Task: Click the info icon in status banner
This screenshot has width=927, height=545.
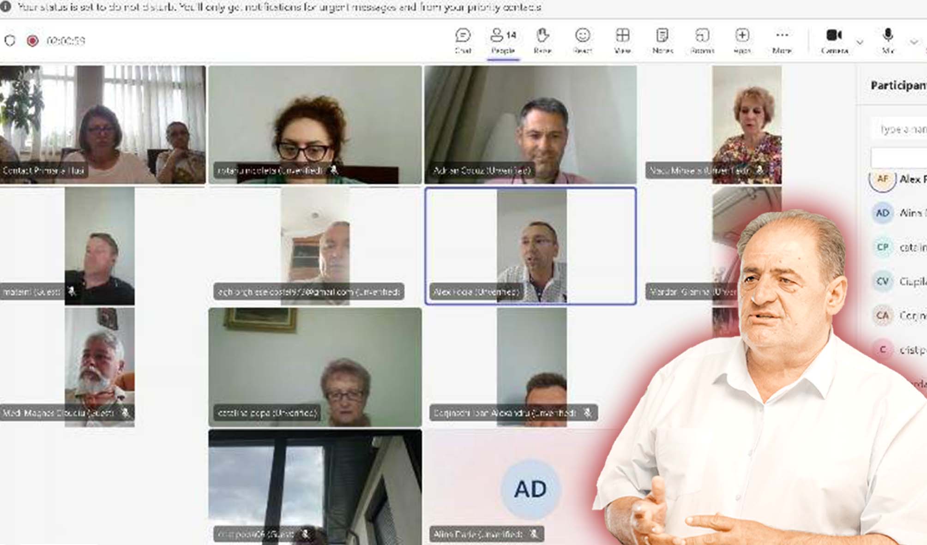Action: (6, 7)
